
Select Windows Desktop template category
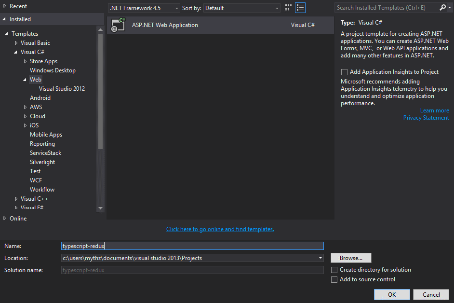tap(53, 70)
